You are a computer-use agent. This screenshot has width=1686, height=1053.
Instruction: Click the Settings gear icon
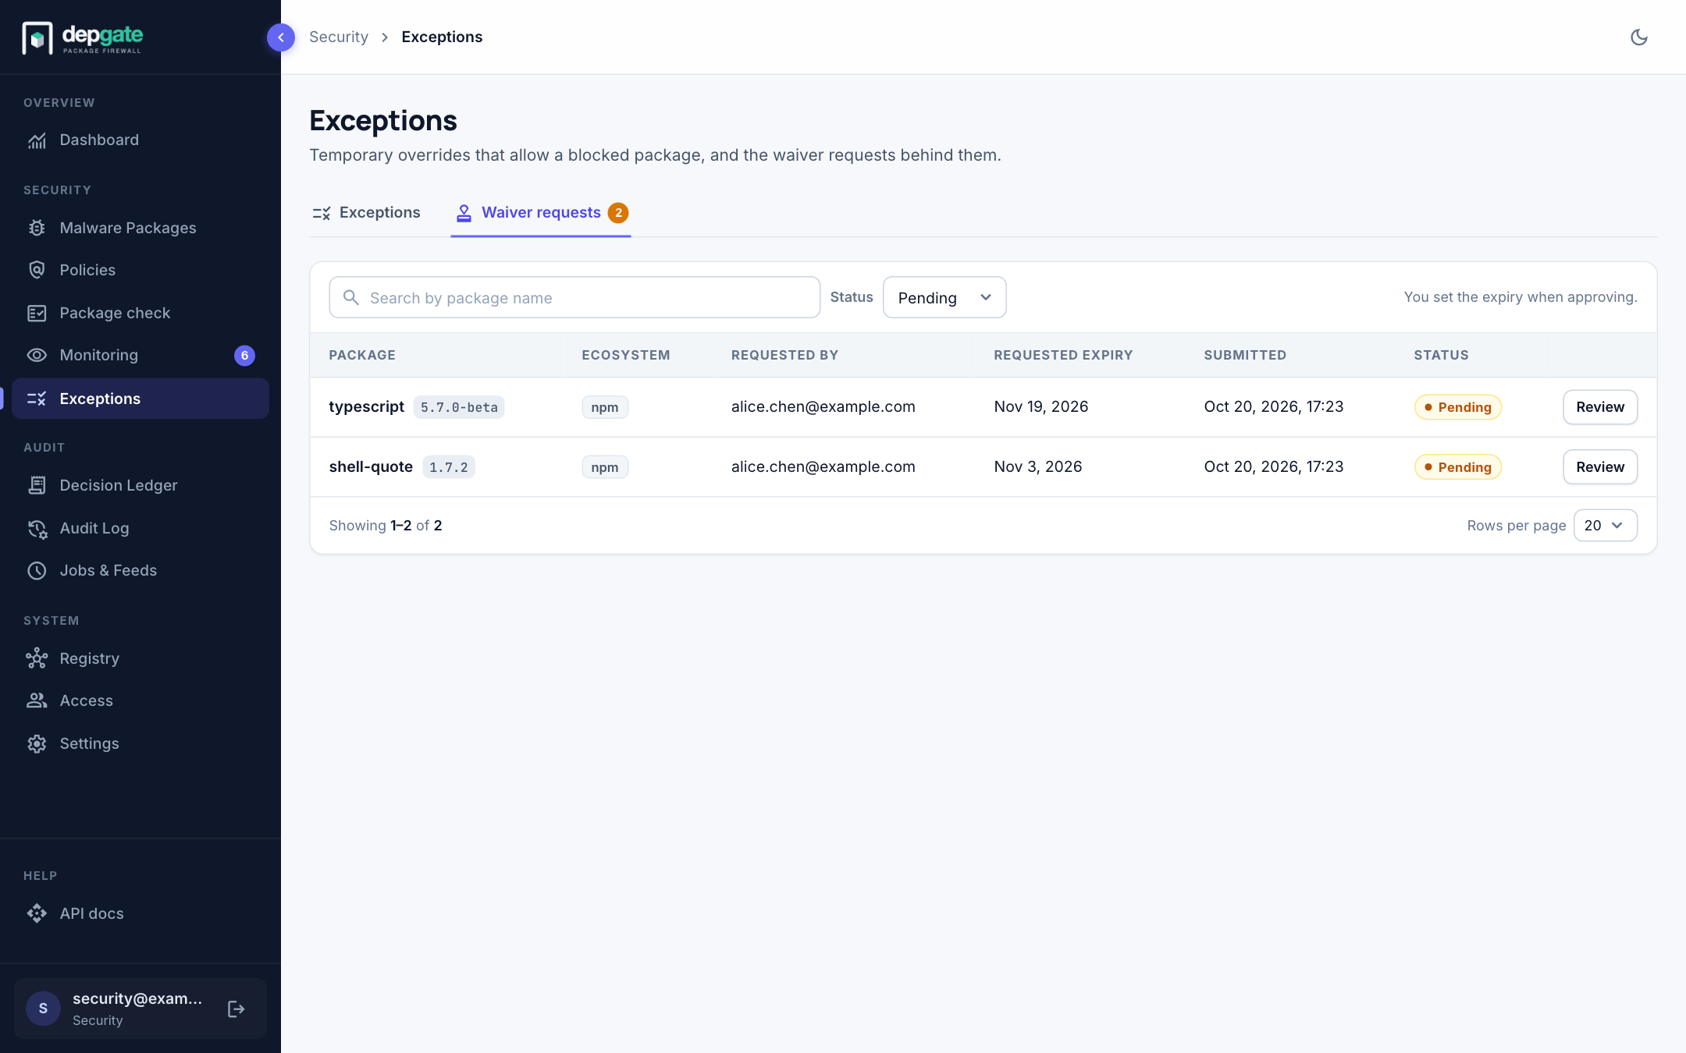[x=37, y=743]
